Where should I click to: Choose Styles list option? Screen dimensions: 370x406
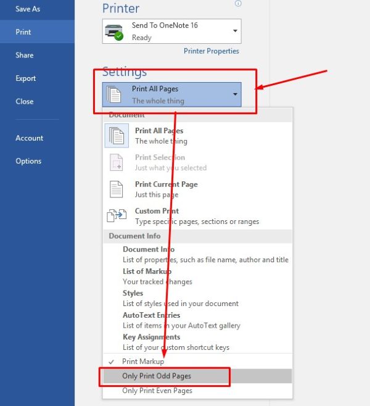197,298
